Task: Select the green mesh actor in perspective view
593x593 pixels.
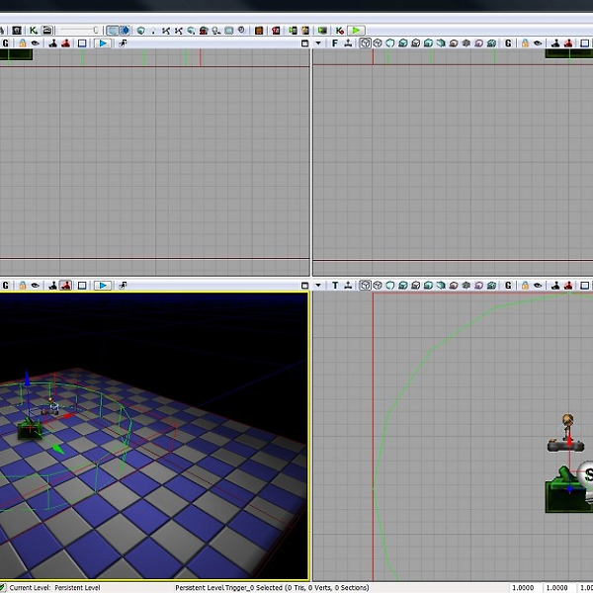Action: click(31, 429)
